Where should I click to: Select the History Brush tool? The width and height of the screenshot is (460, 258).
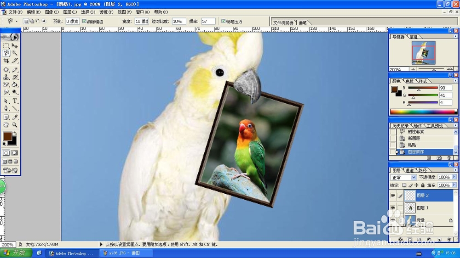click(x=14, y=77)
